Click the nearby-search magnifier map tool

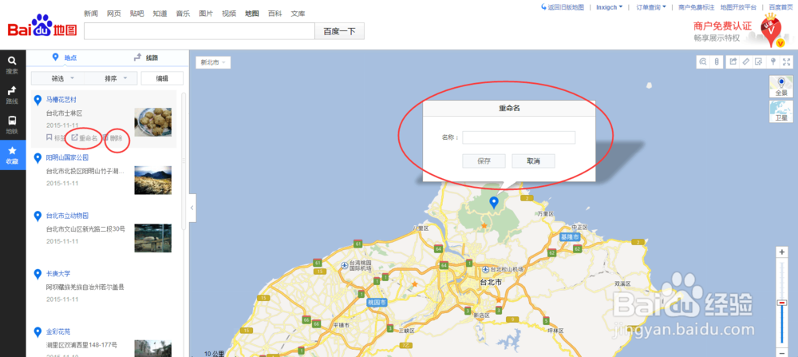tap(703, 61)
